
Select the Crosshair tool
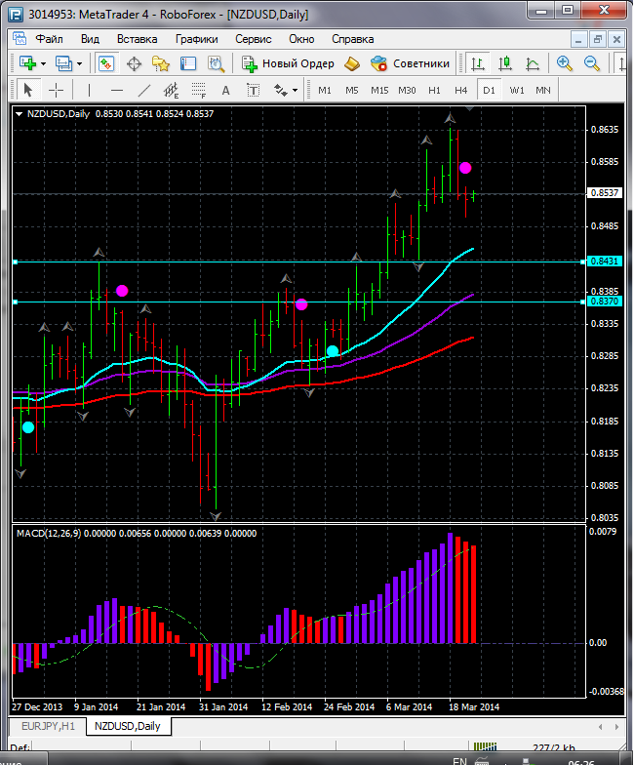pos(57,90)
